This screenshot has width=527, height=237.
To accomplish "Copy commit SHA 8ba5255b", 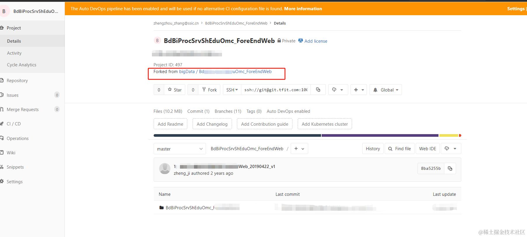I will click(x=450, y=168).
